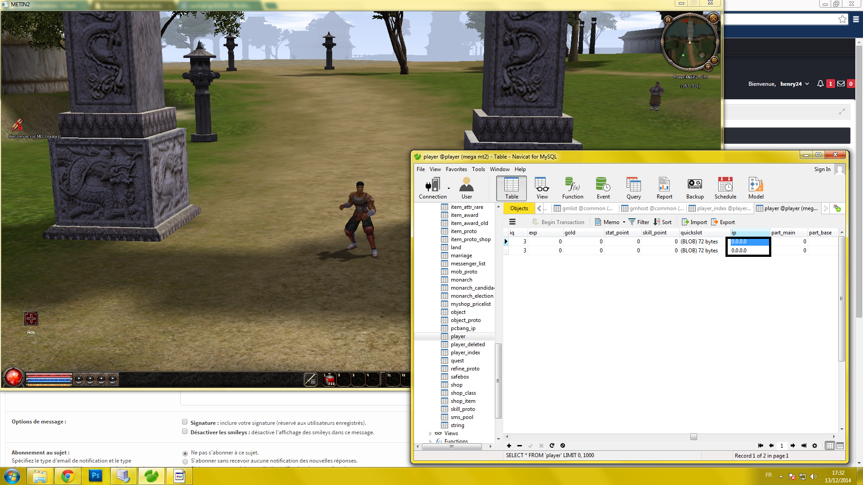Image resolution: width=863 pixels, height=485 pixels.
Task: Open new tab icon in Navicat tab bar
Action: tap(837, 208)
